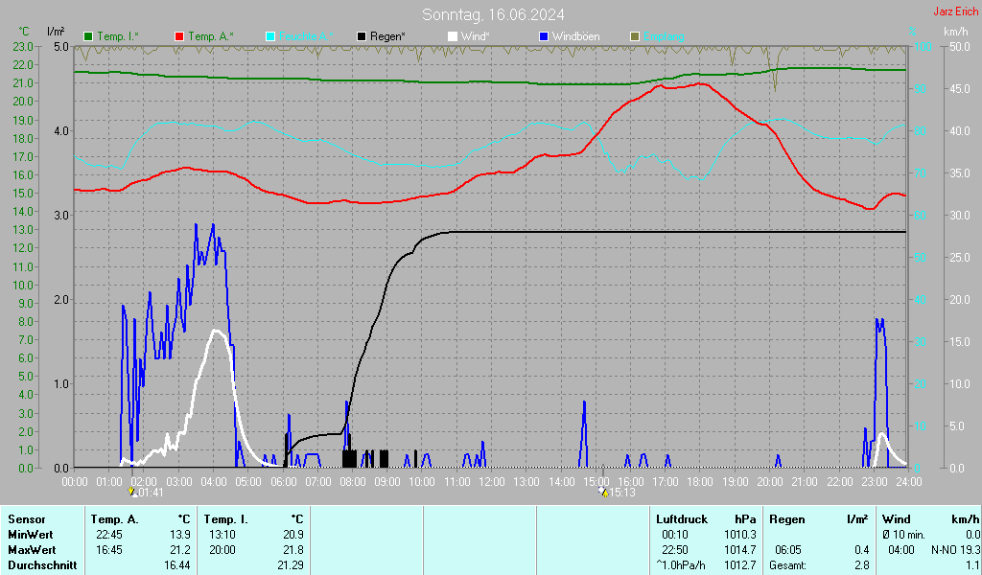This screenshot has width=982, height=575.
Task: Click the white Wind legend square
Action: (453, 36)
